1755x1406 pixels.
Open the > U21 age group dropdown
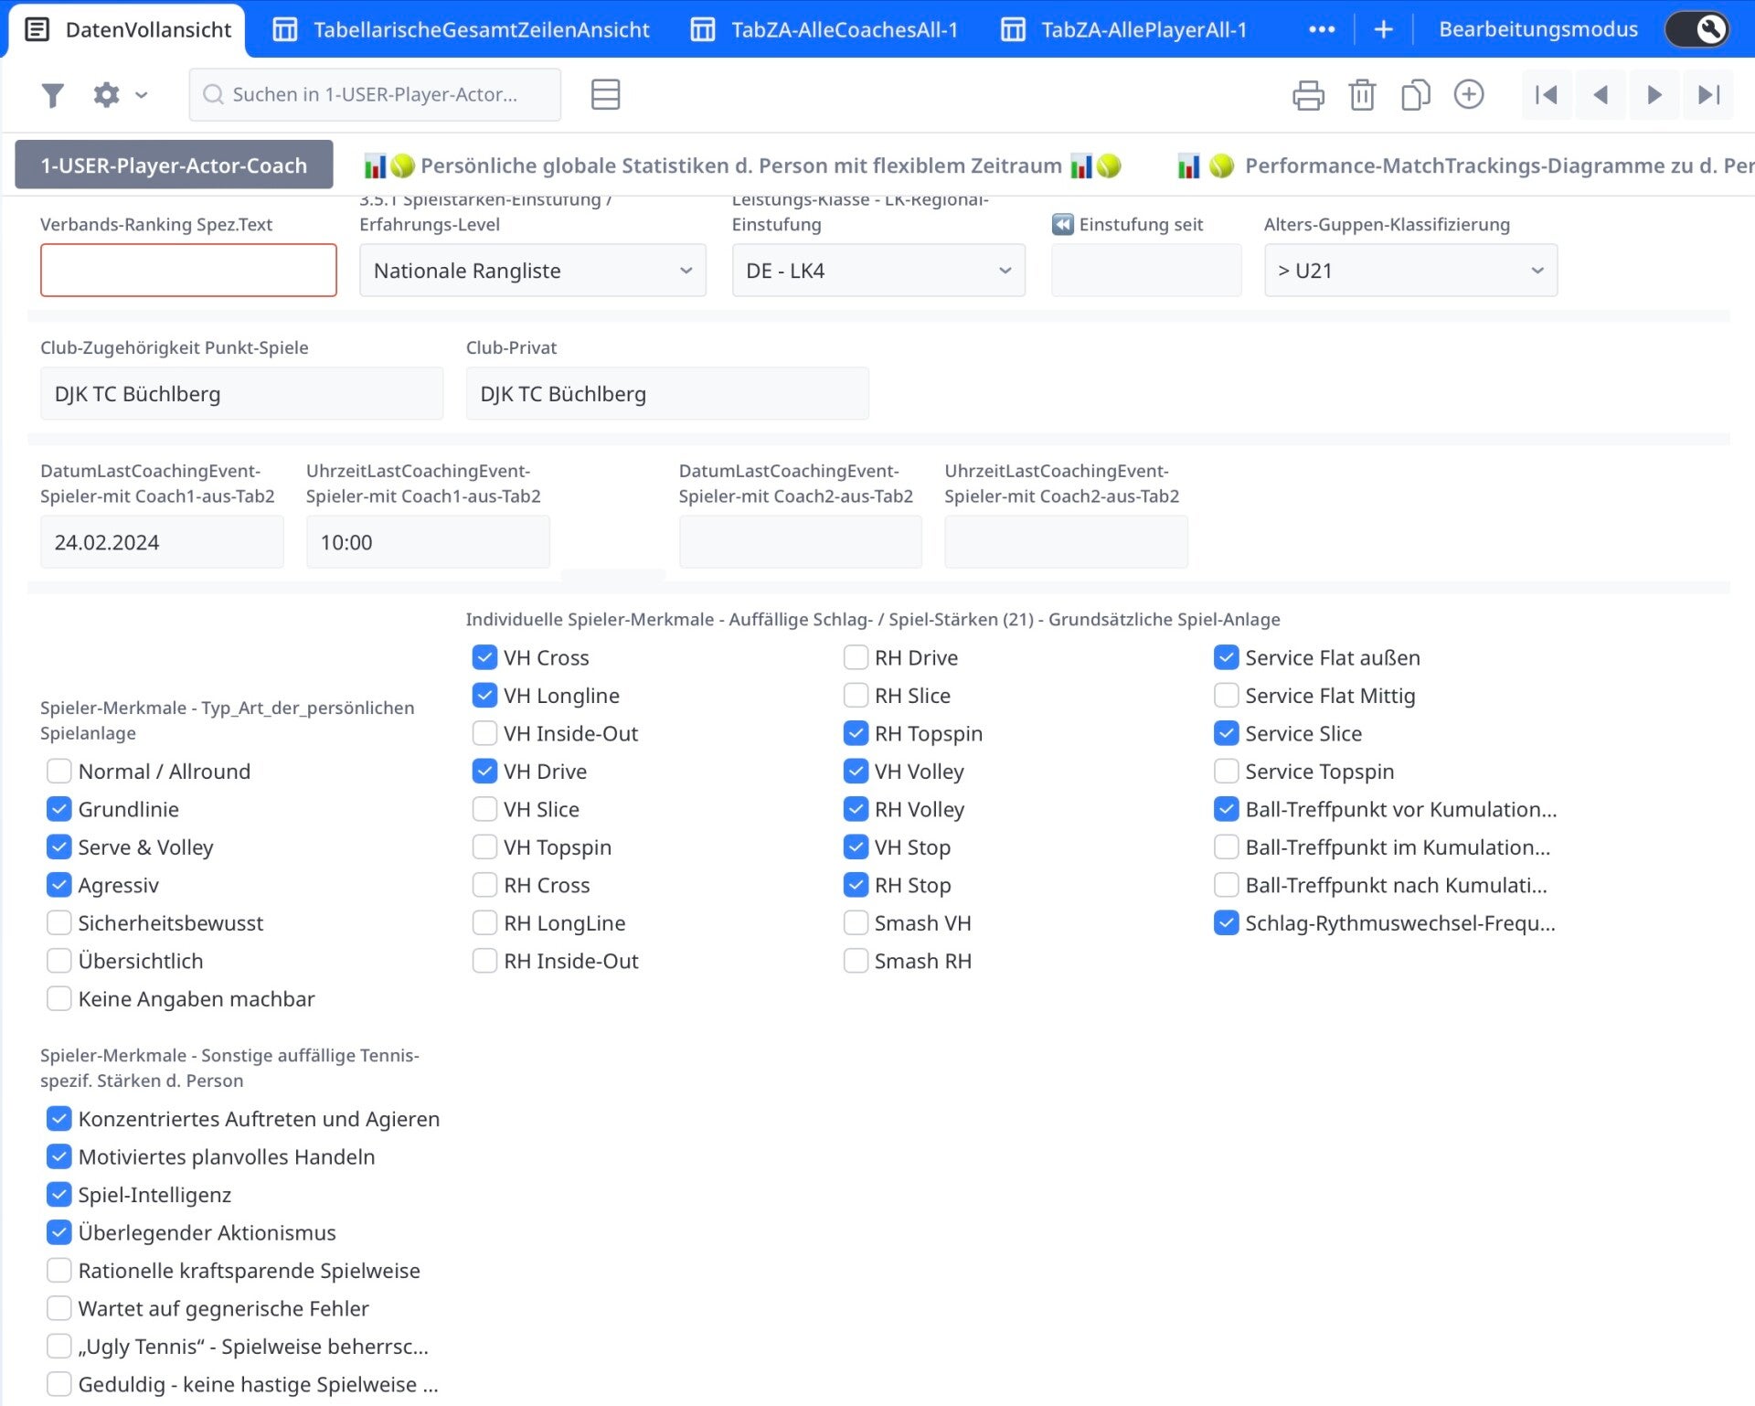pyautogui.click(x=1409, y=271)
